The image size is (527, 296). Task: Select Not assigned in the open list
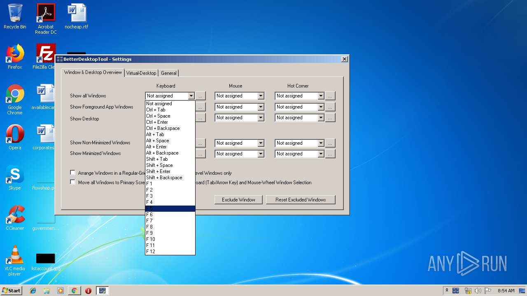(x=170, y=104)
